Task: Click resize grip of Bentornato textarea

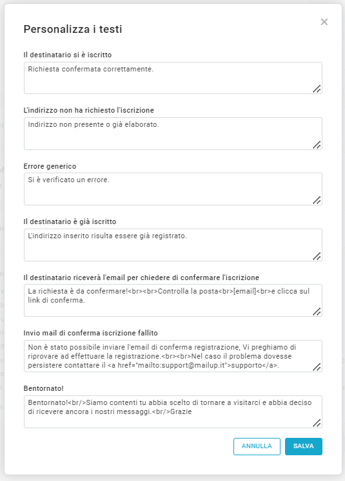Action: (317, 422)
